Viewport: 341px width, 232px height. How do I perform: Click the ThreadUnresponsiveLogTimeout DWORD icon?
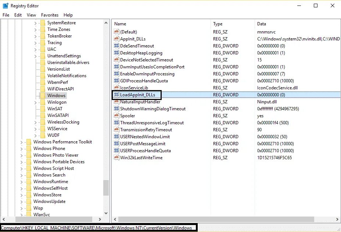tap(116, 122)
